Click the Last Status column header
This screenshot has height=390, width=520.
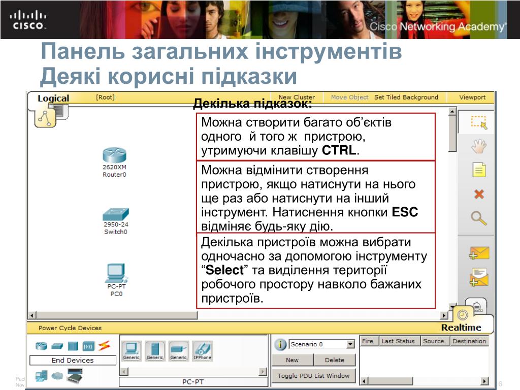pyautogui.click(x=398, y=341)
